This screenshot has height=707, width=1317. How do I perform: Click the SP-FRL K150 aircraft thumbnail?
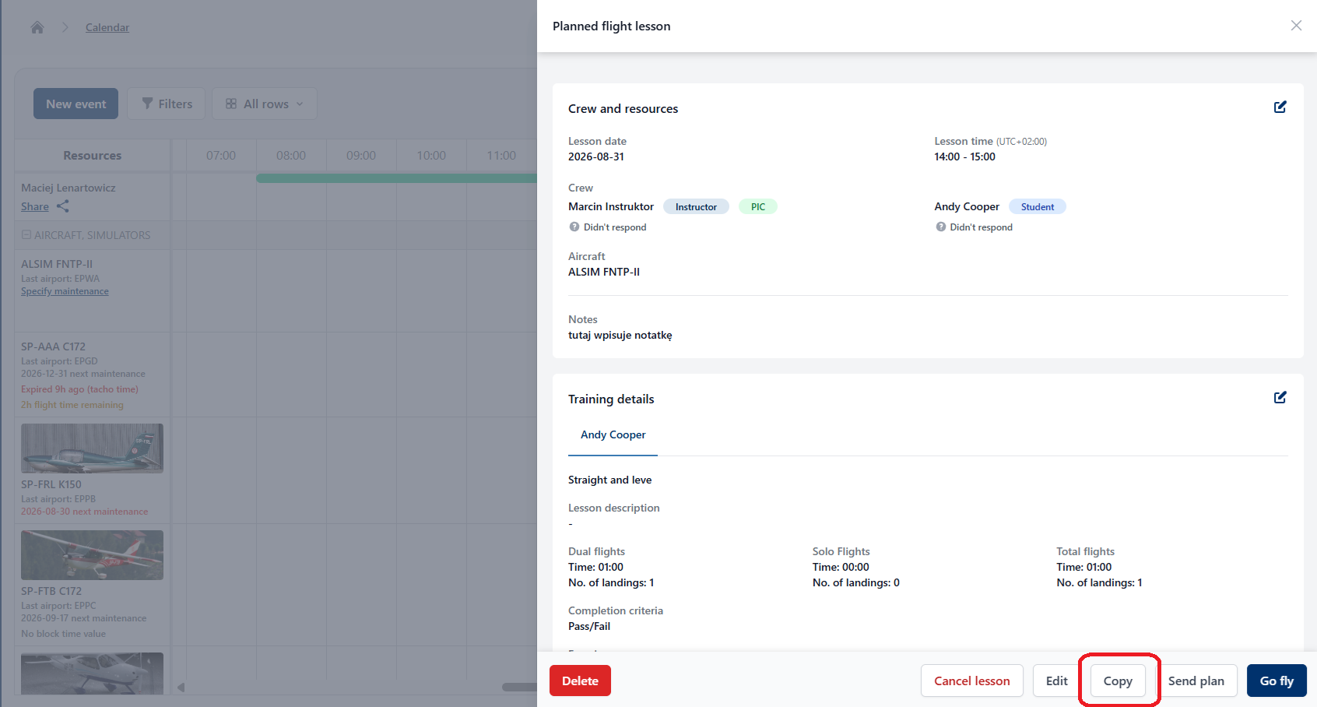click(x=92, y=448)
